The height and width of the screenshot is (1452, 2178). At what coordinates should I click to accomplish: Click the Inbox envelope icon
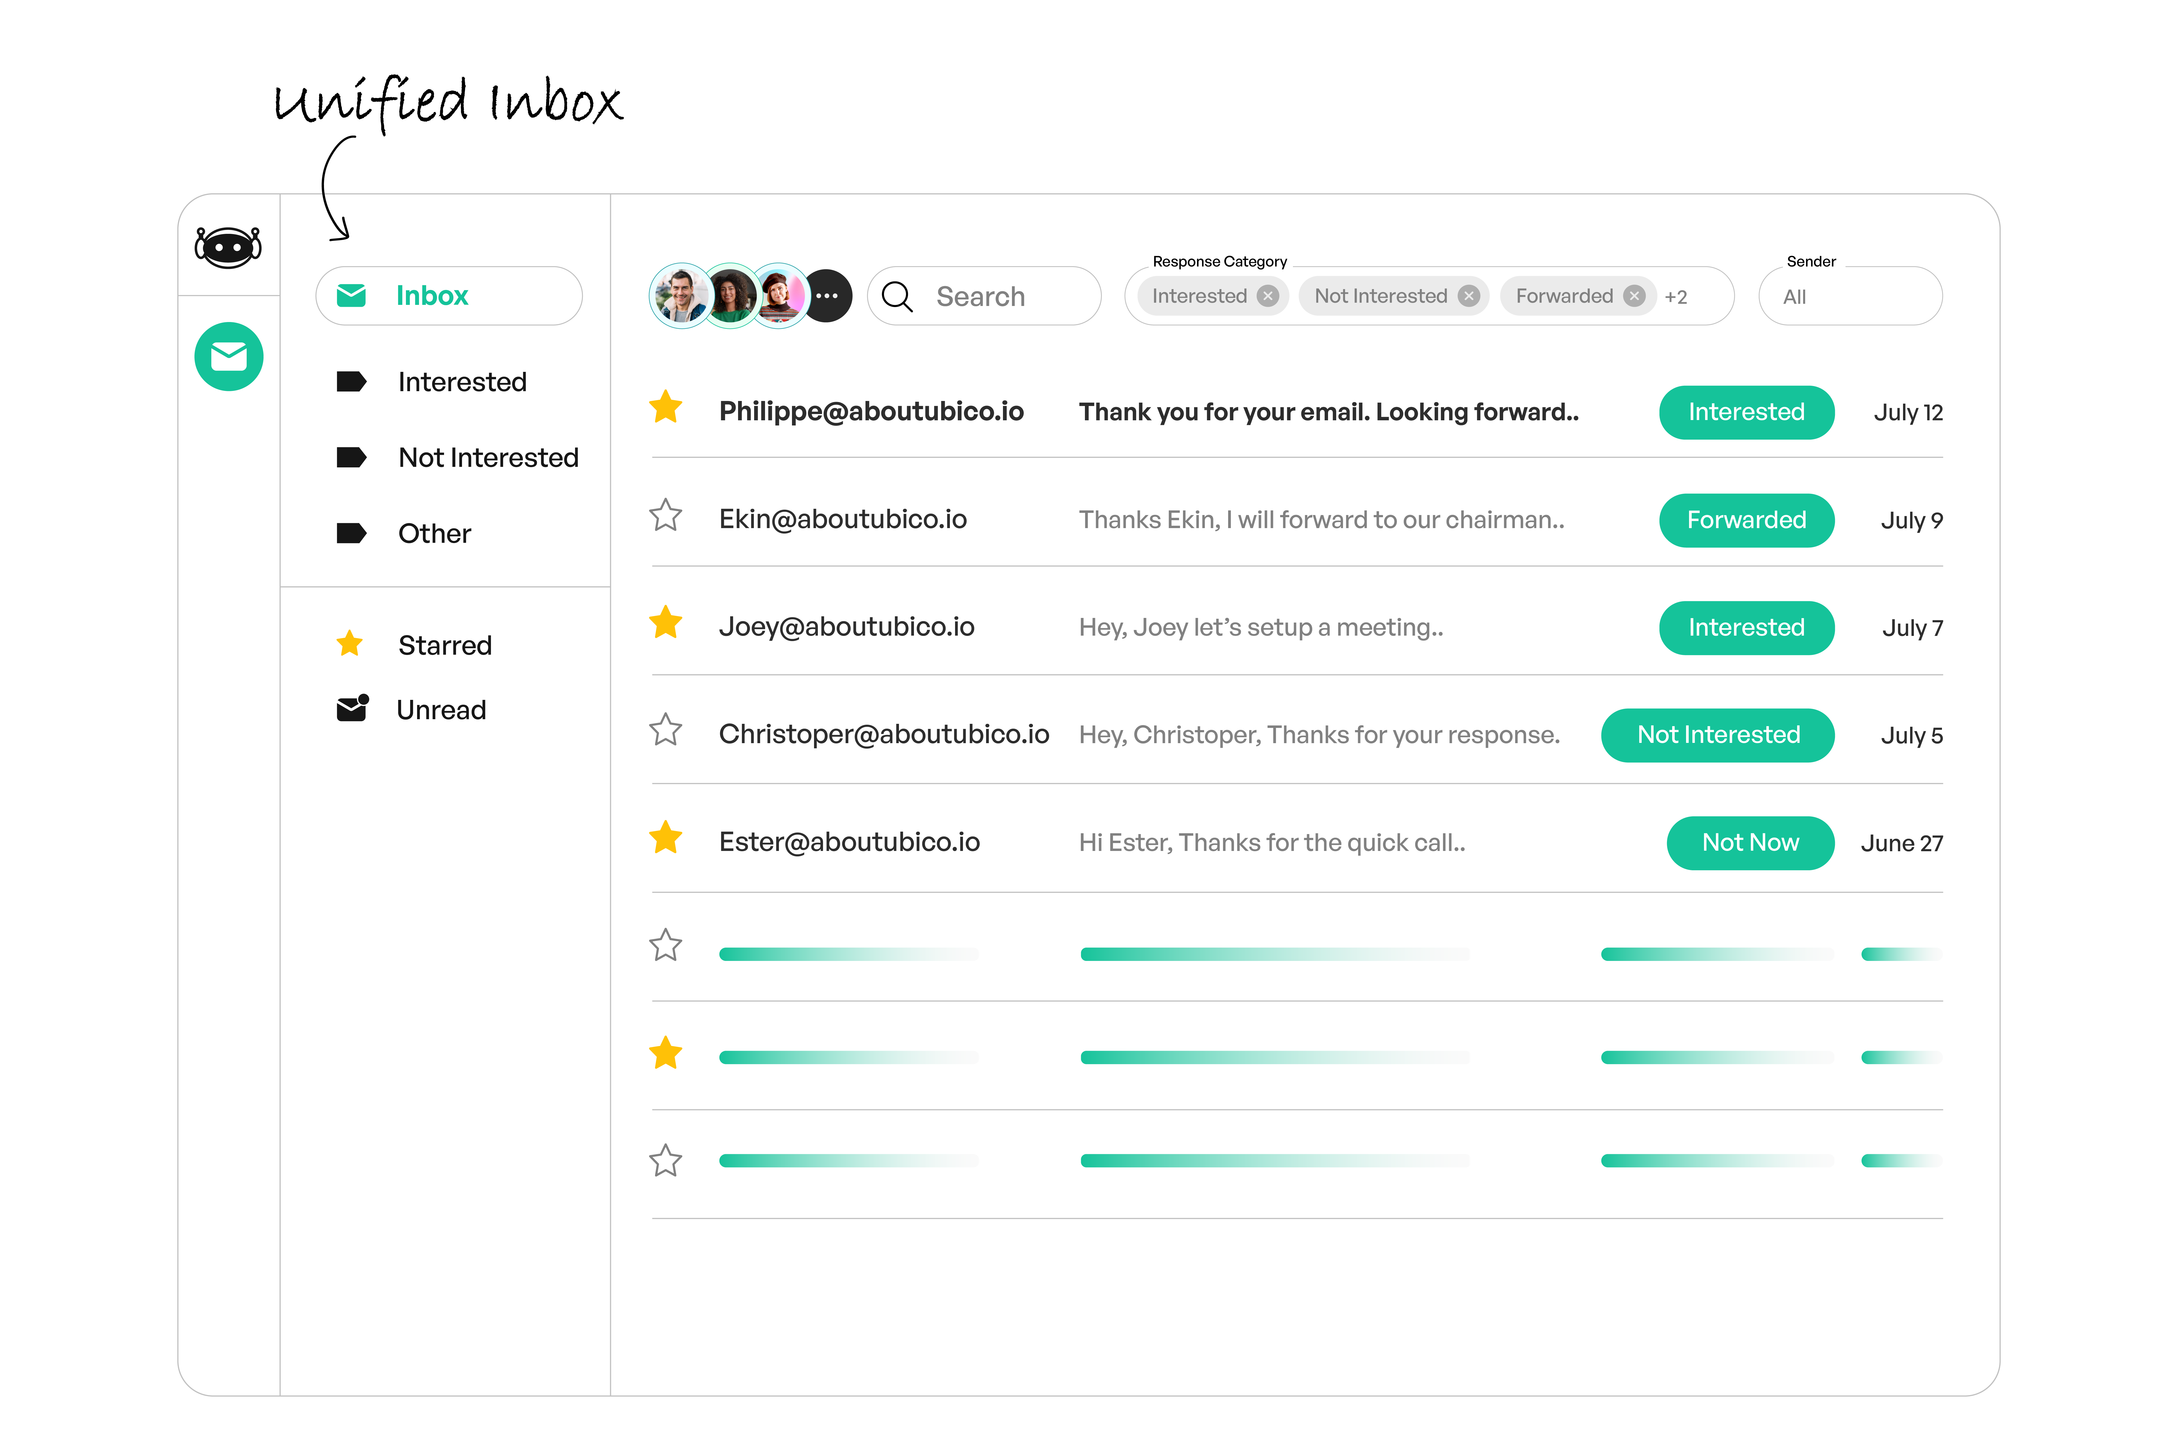coord(351,295)
